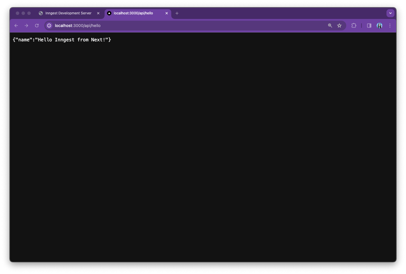Open the Extensions puzzle icon
This screenshot has width=406, height=274.
pyautogui.click(x=354, y=26)
